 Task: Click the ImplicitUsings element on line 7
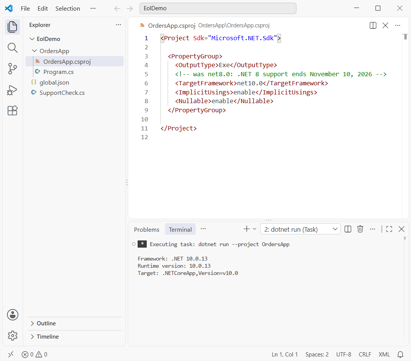tap(246, 92)
